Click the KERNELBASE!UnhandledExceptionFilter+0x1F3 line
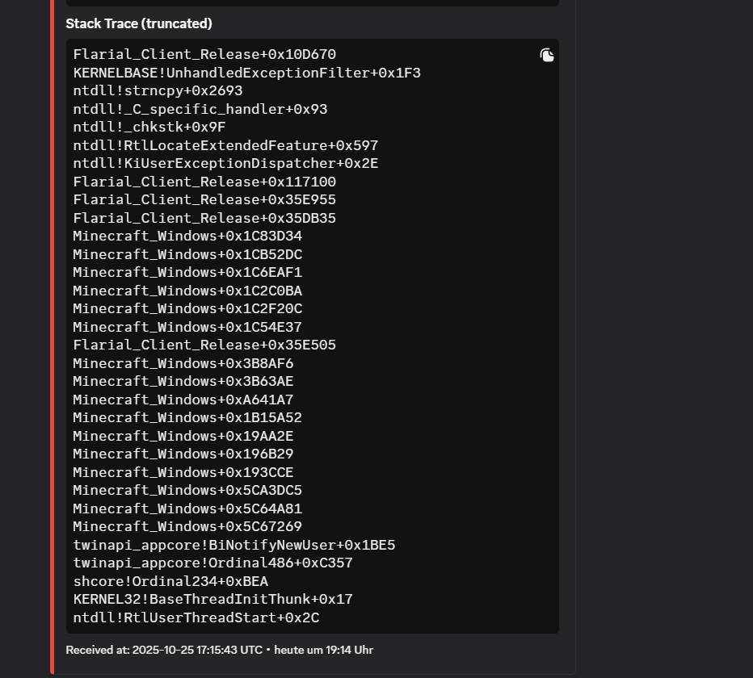 pyautogui.click(x=247, y=73)
